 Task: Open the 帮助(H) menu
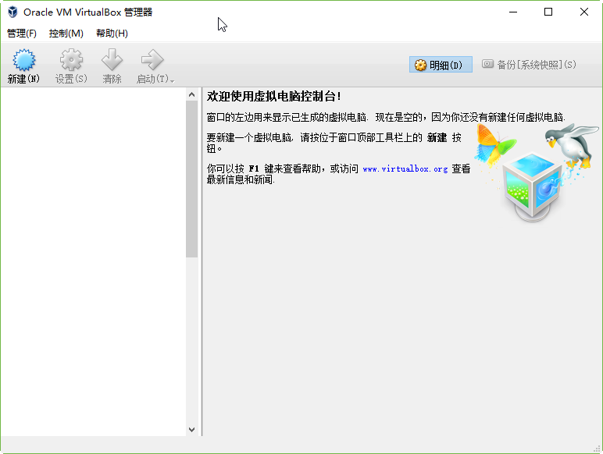point(112,34)
